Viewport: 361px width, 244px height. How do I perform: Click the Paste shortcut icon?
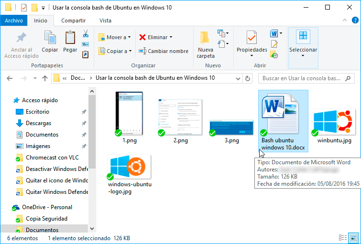coord(86,54)
